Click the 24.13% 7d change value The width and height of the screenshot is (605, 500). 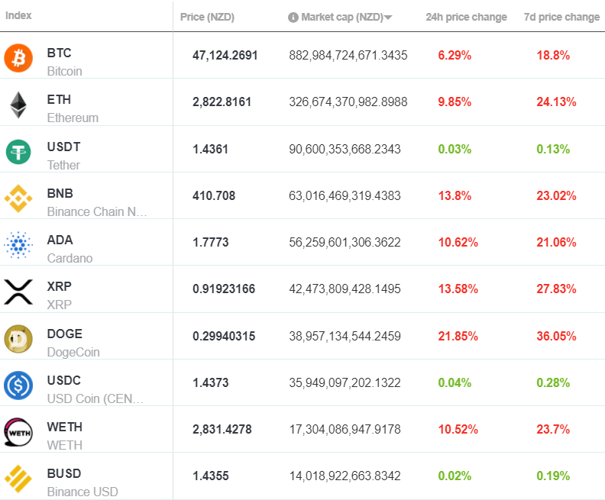pyautogui.click(x=556, y=102)
